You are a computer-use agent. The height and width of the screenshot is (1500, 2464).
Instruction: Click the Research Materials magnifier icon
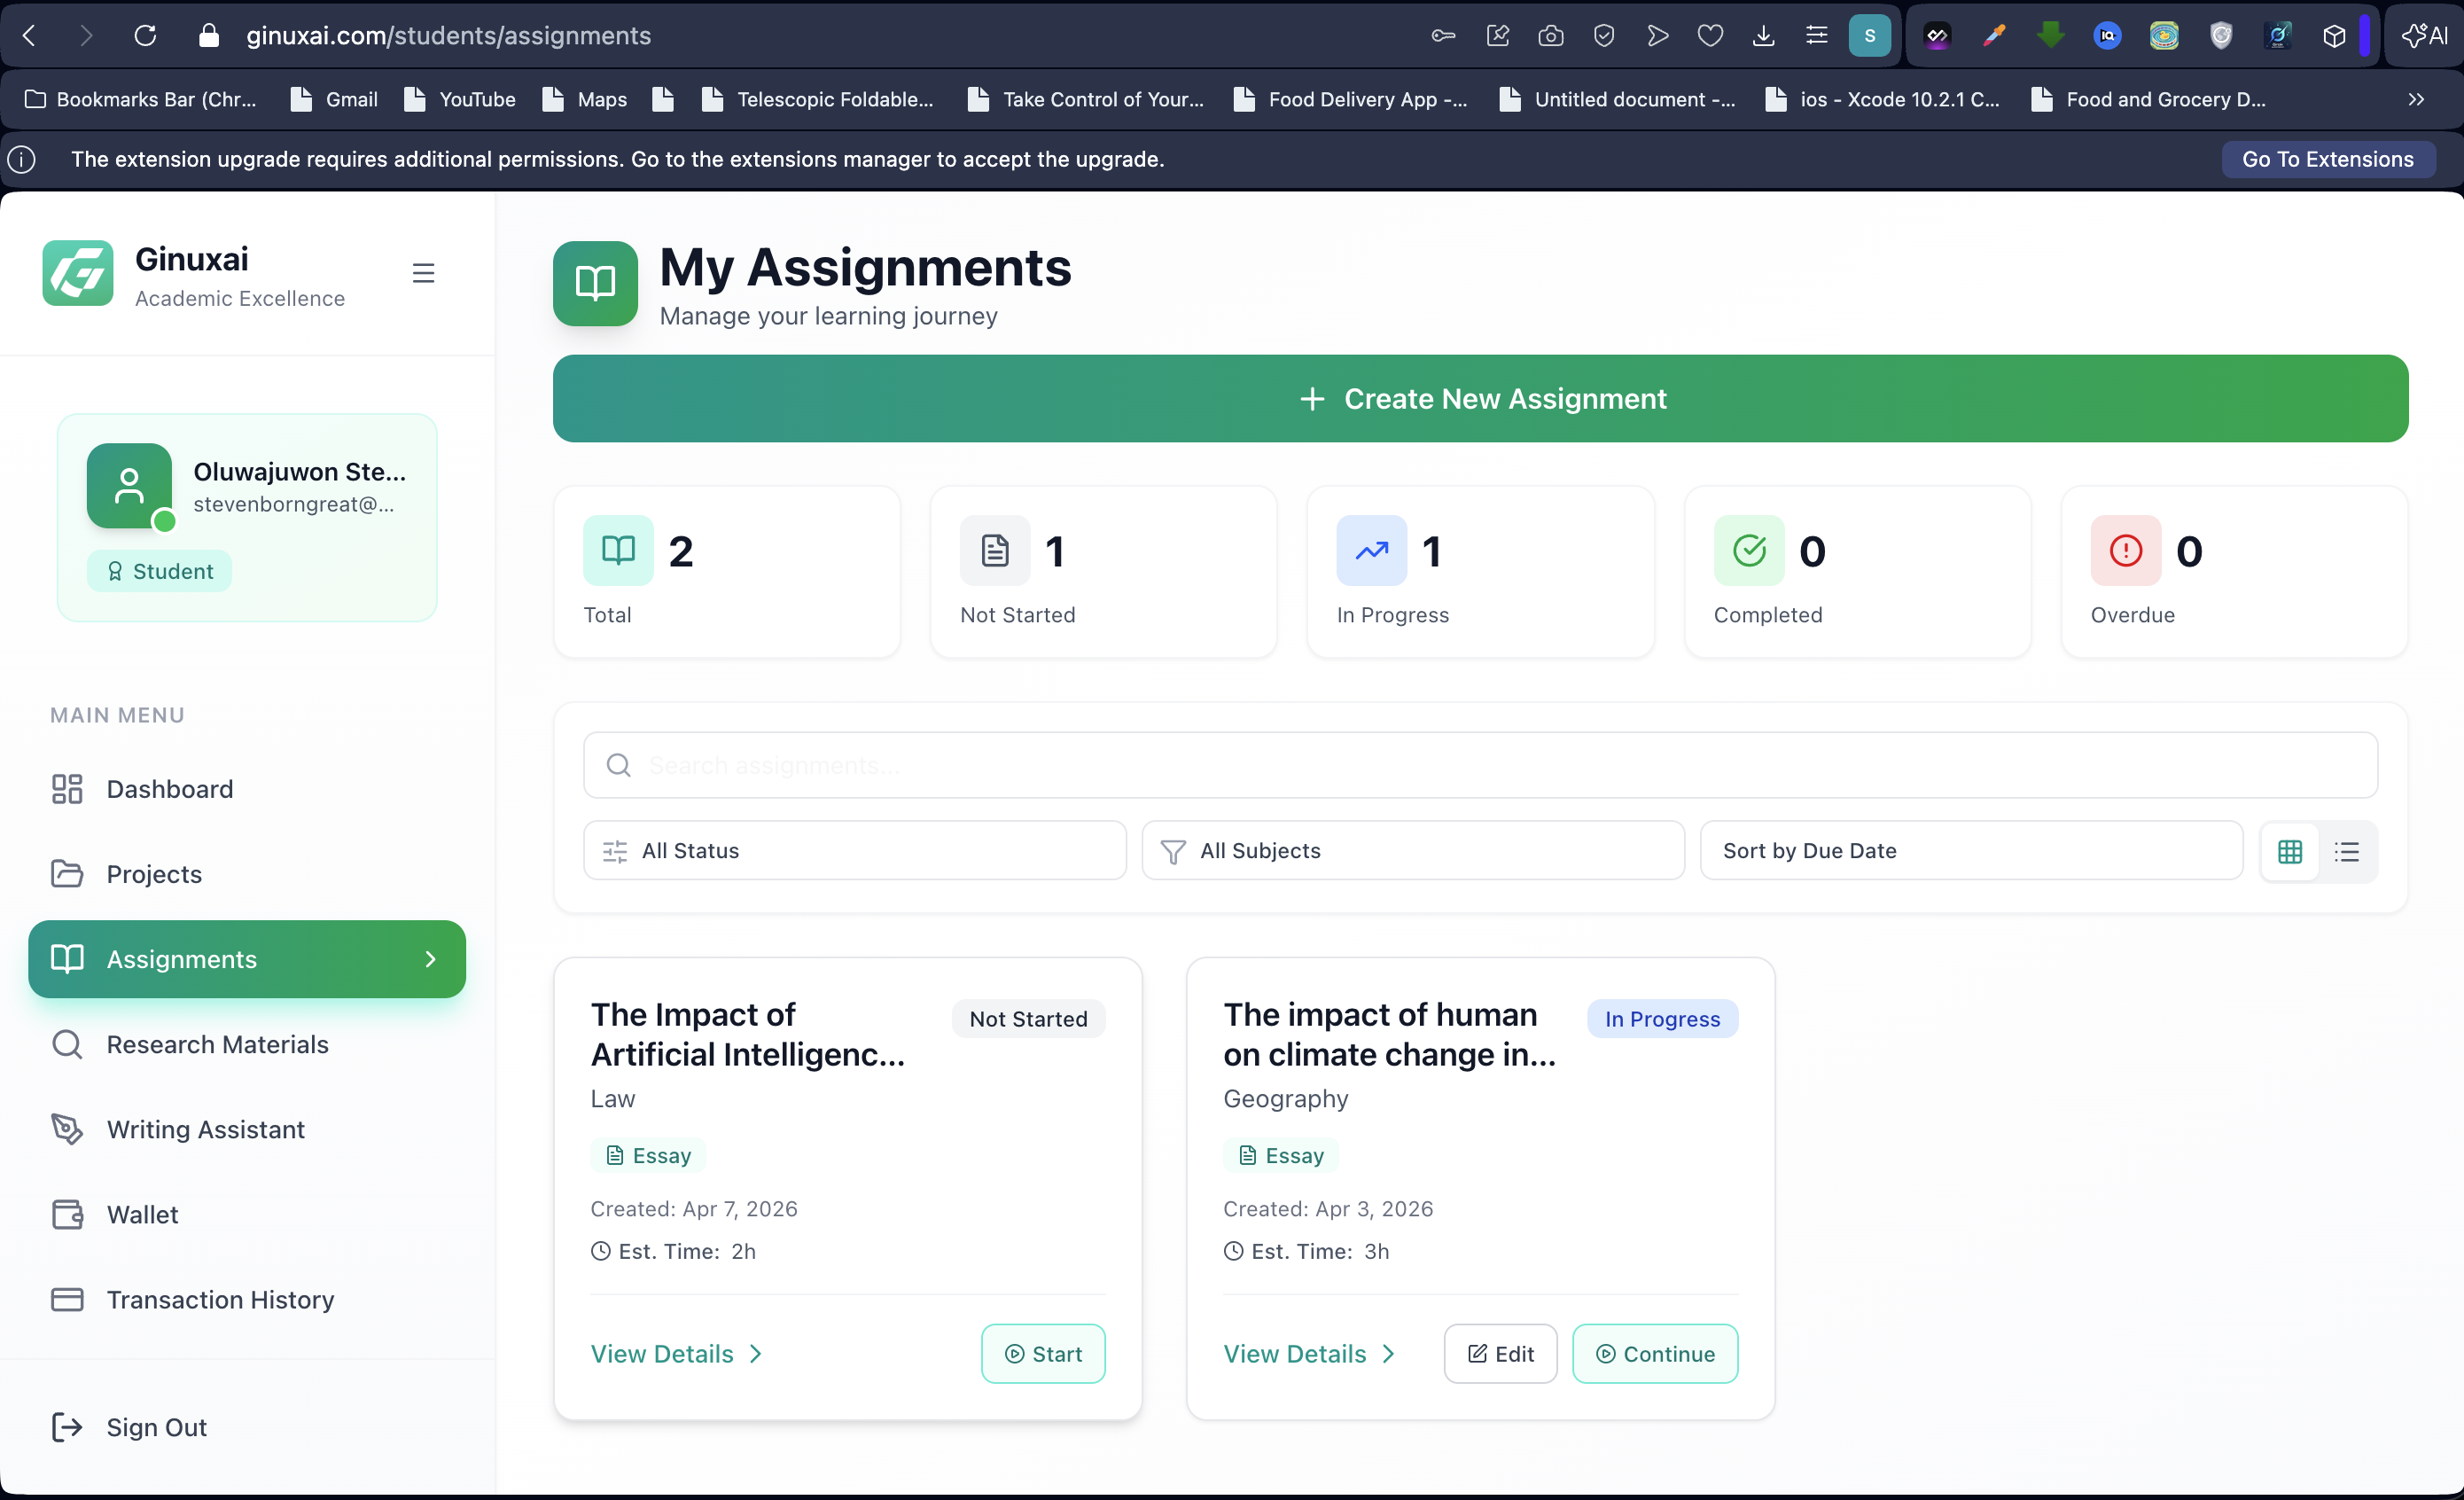coord(67,1044)
